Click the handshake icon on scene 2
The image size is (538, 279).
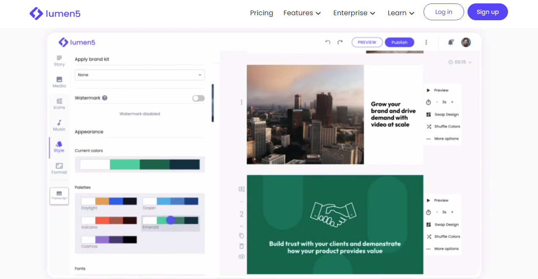333,214
